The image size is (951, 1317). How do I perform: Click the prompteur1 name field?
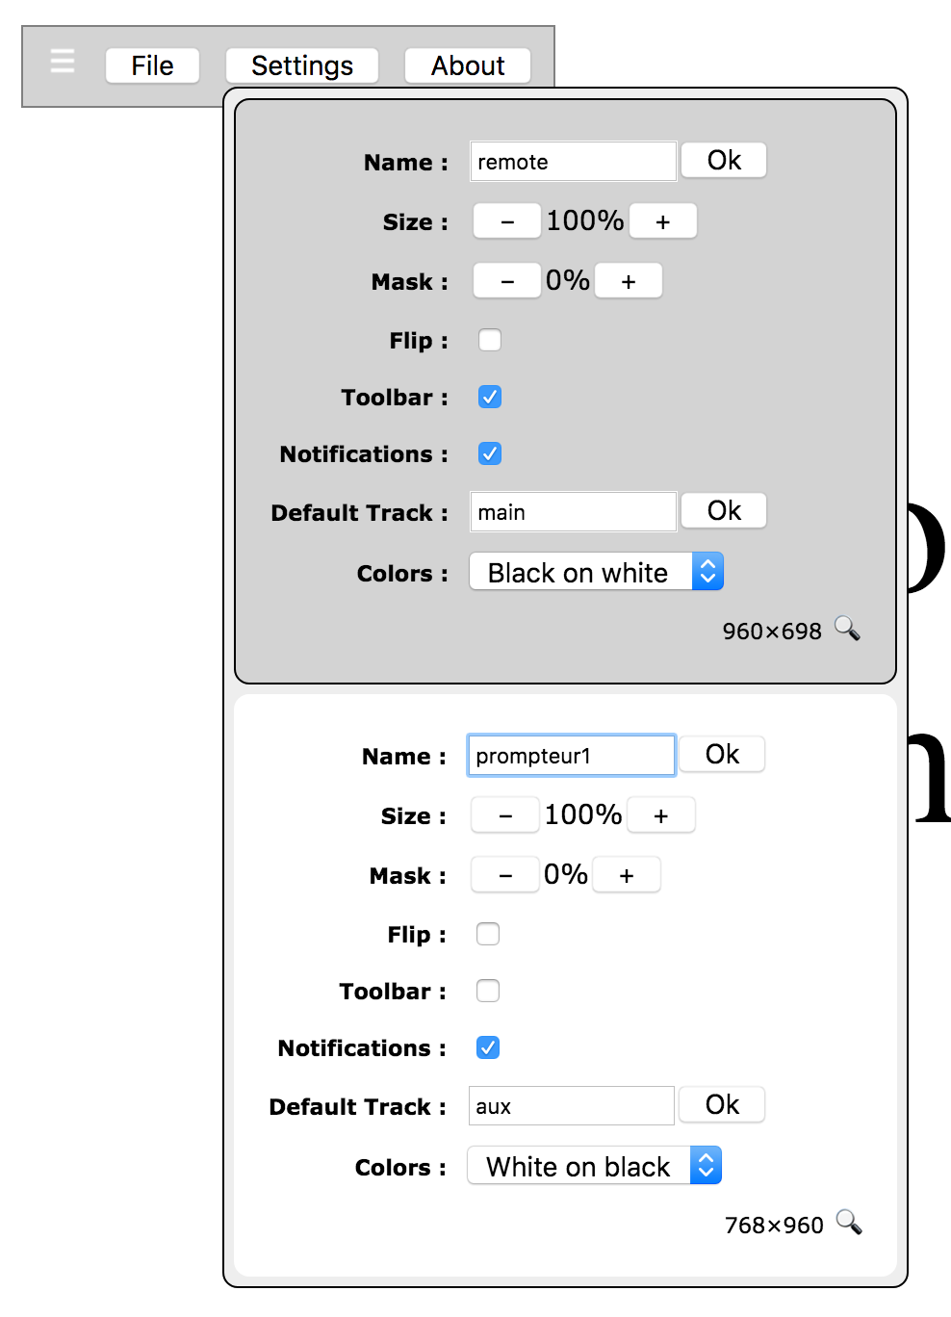[571, 756]
